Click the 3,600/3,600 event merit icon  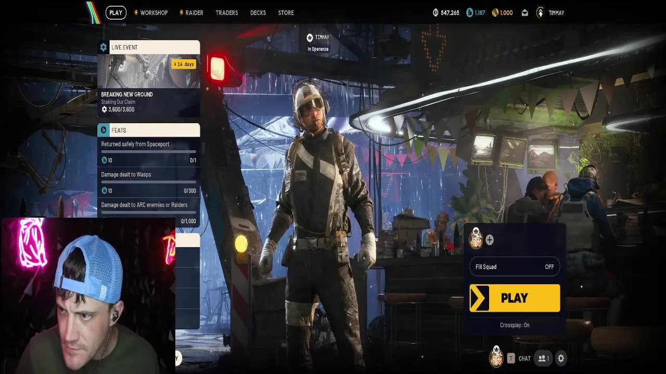point(104,110)
